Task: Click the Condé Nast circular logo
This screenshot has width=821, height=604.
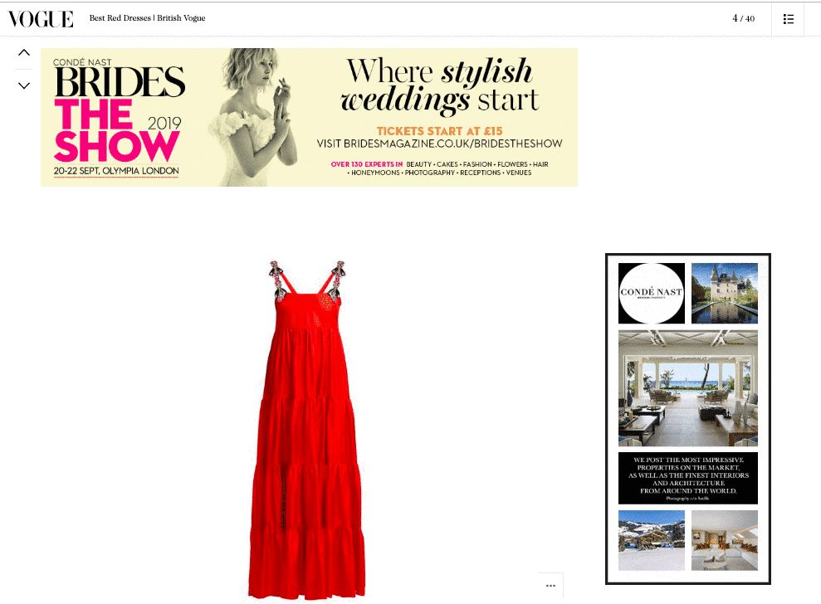Action: coord(652,293)
